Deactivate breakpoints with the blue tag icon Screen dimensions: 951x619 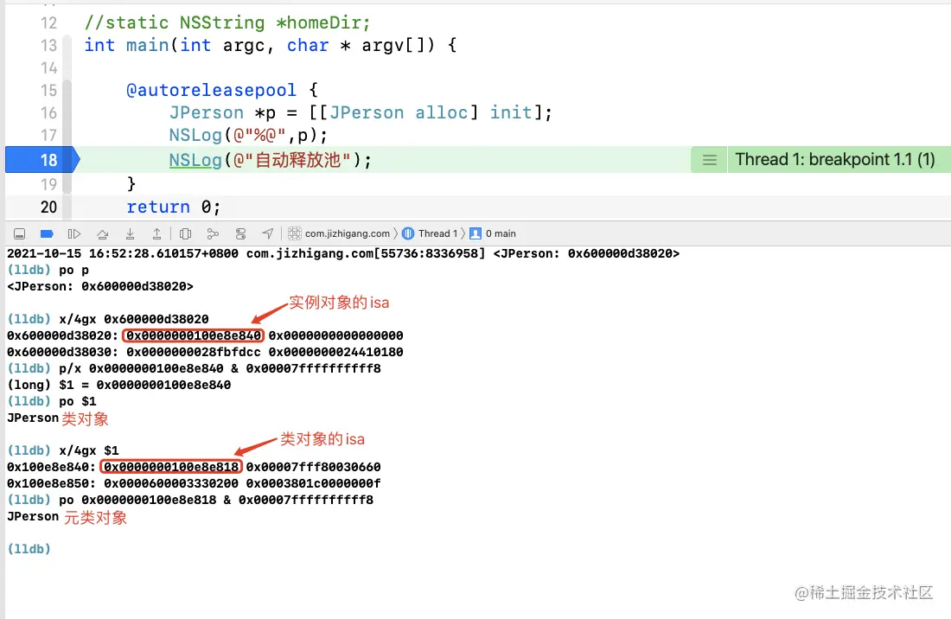click(47, 233)
